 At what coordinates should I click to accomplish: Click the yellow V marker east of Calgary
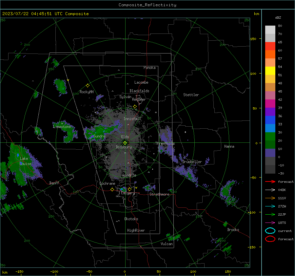(x=136, y=188)
